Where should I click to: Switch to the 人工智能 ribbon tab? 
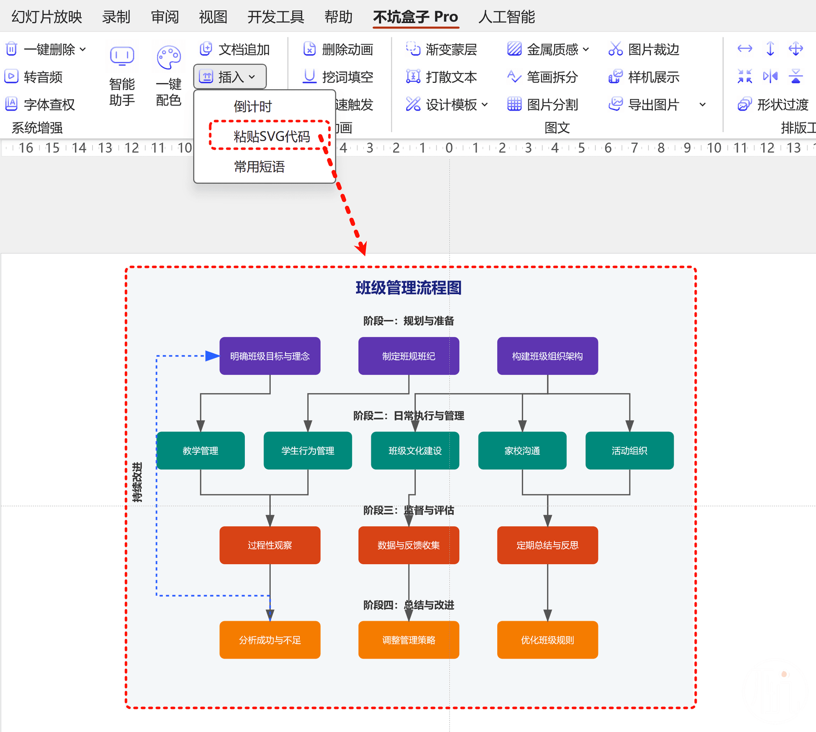tap(506, 17)
